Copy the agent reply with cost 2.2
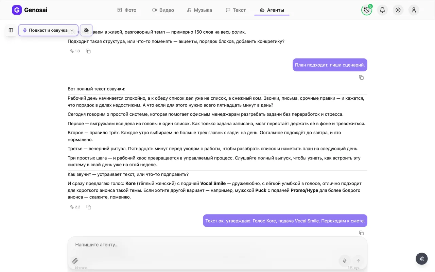The height and width of the screenshot is (272, 435). pyautogui.click(x=89, y=207)
